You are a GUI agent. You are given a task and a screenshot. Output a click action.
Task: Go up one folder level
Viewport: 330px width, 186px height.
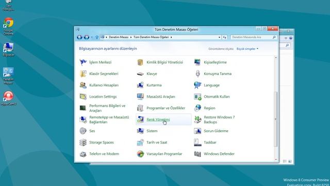click(96, 37)
